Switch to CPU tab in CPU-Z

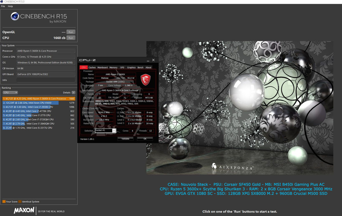[x=83, y=67]
